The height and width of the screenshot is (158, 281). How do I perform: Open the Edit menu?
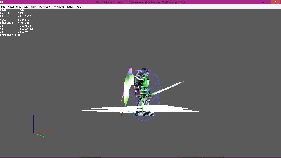(x=25, y=7)
